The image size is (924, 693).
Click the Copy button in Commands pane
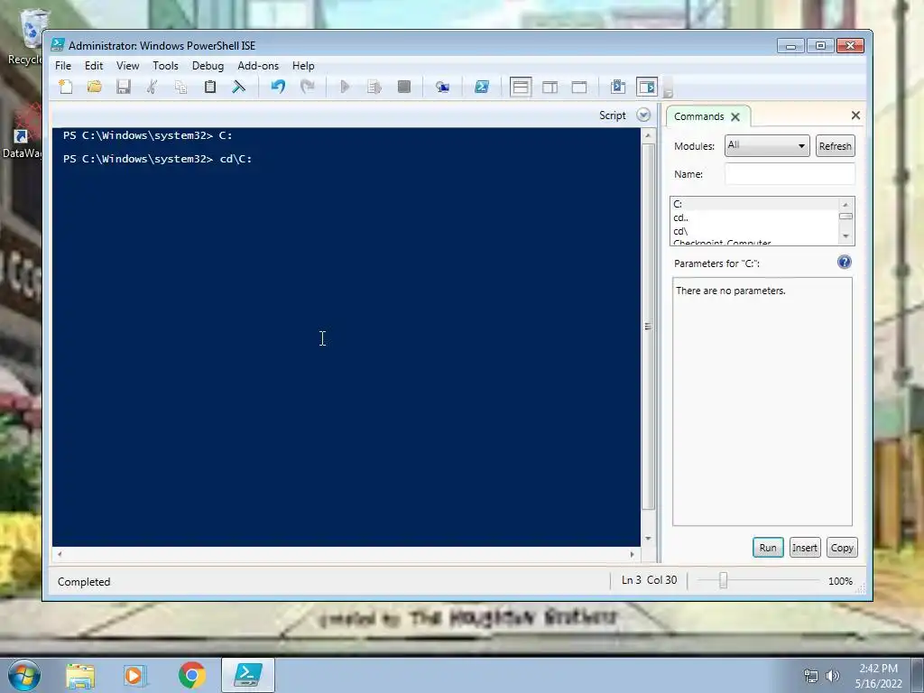842,548
